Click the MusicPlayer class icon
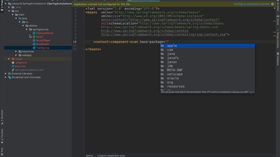Image resolution: width=280 pixels, height=157 pixels. pyautogui.click(x=34, y=41)
